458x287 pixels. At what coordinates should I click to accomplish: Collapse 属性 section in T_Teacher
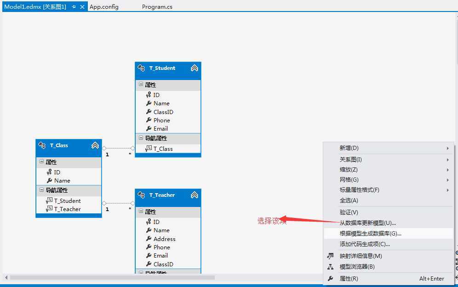pos(141,211)
